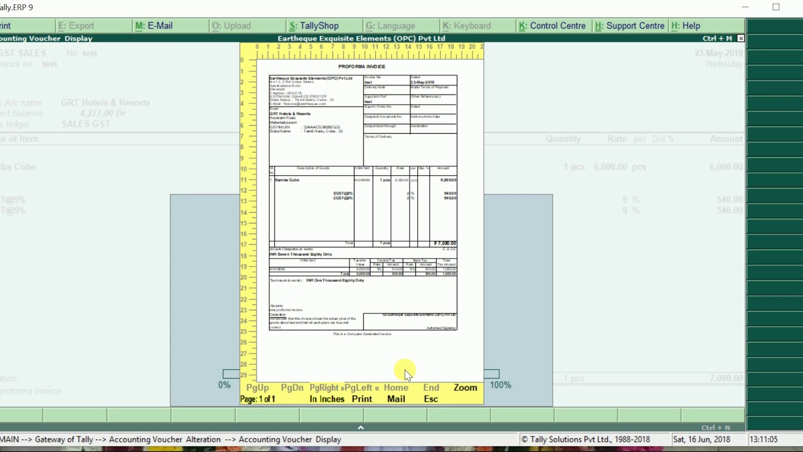Click the 13:11:05 clock in status bar
Screen dimensions: 803x452
click(763, 439)
